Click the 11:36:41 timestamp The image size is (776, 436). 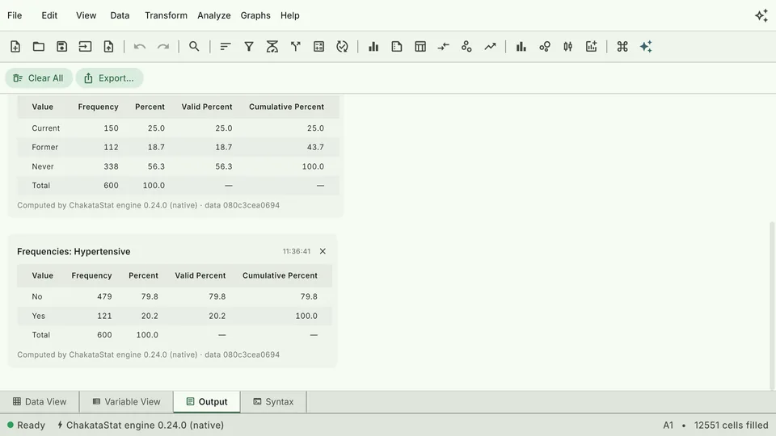pos(297,251)
